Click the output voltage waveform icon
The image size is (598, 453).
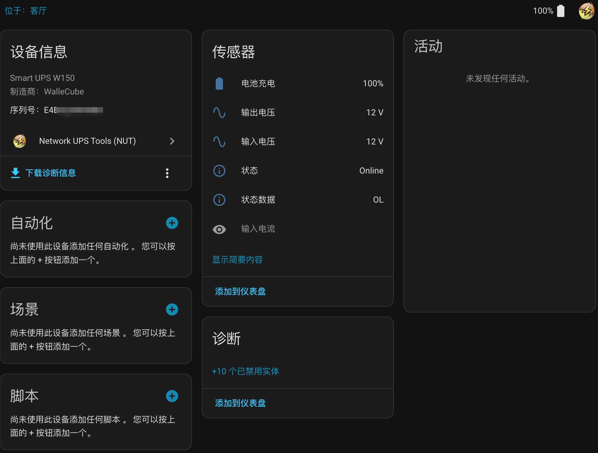tap(219, 112)
